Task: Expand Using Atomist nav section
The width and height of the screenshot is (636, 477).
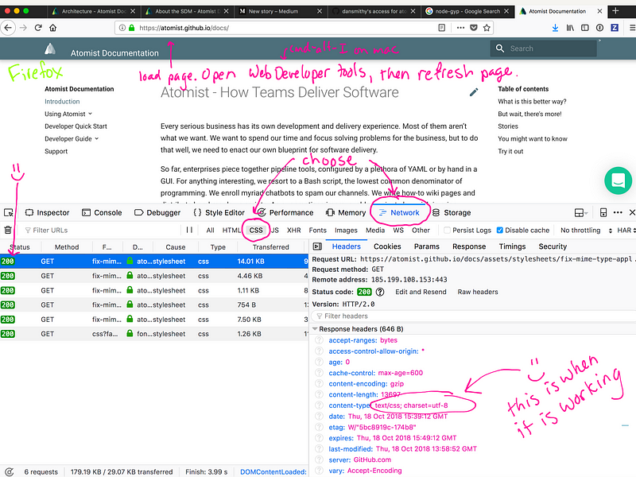Action: (x=68, y=114)
